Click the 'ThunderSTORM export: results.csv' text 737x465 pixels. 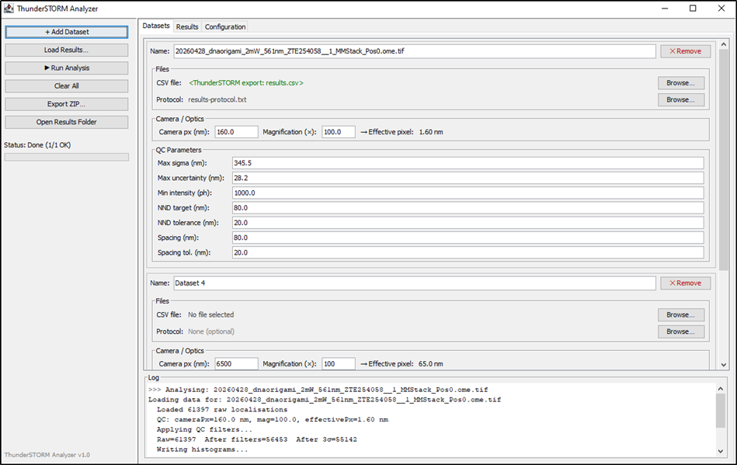point(246,83)
